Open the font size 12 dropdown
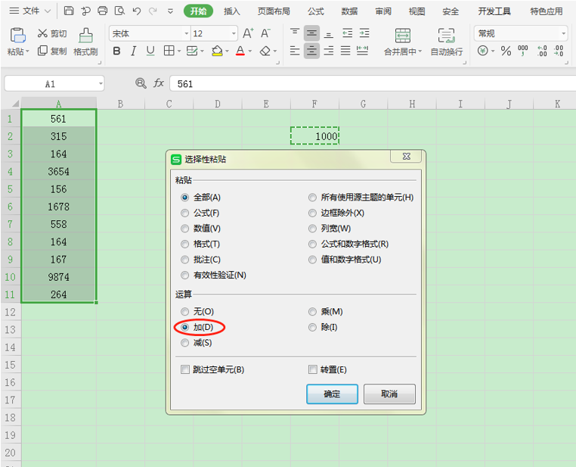This screenshot has height=467, width=576. tap(234, 33)
